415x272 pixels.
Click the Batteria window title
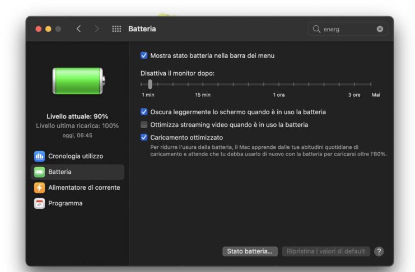[x=142, y=29]
